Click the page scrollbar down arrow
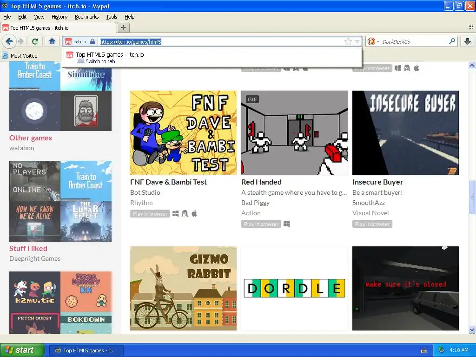The height and width of the screenshot is (357, 476). [472, 330]
